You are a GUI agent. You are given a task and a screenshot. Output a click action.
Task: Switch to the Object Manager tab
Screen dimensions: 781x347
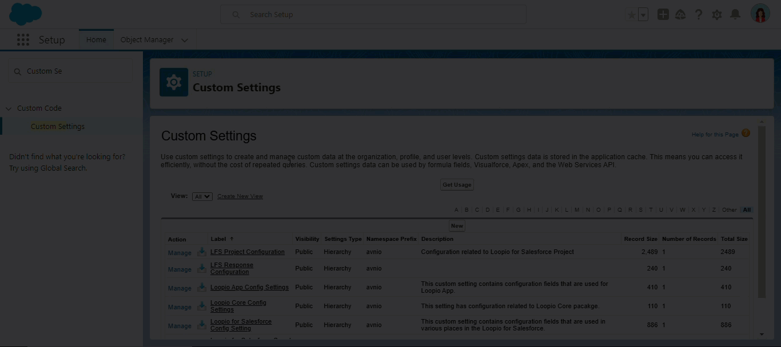147,40
